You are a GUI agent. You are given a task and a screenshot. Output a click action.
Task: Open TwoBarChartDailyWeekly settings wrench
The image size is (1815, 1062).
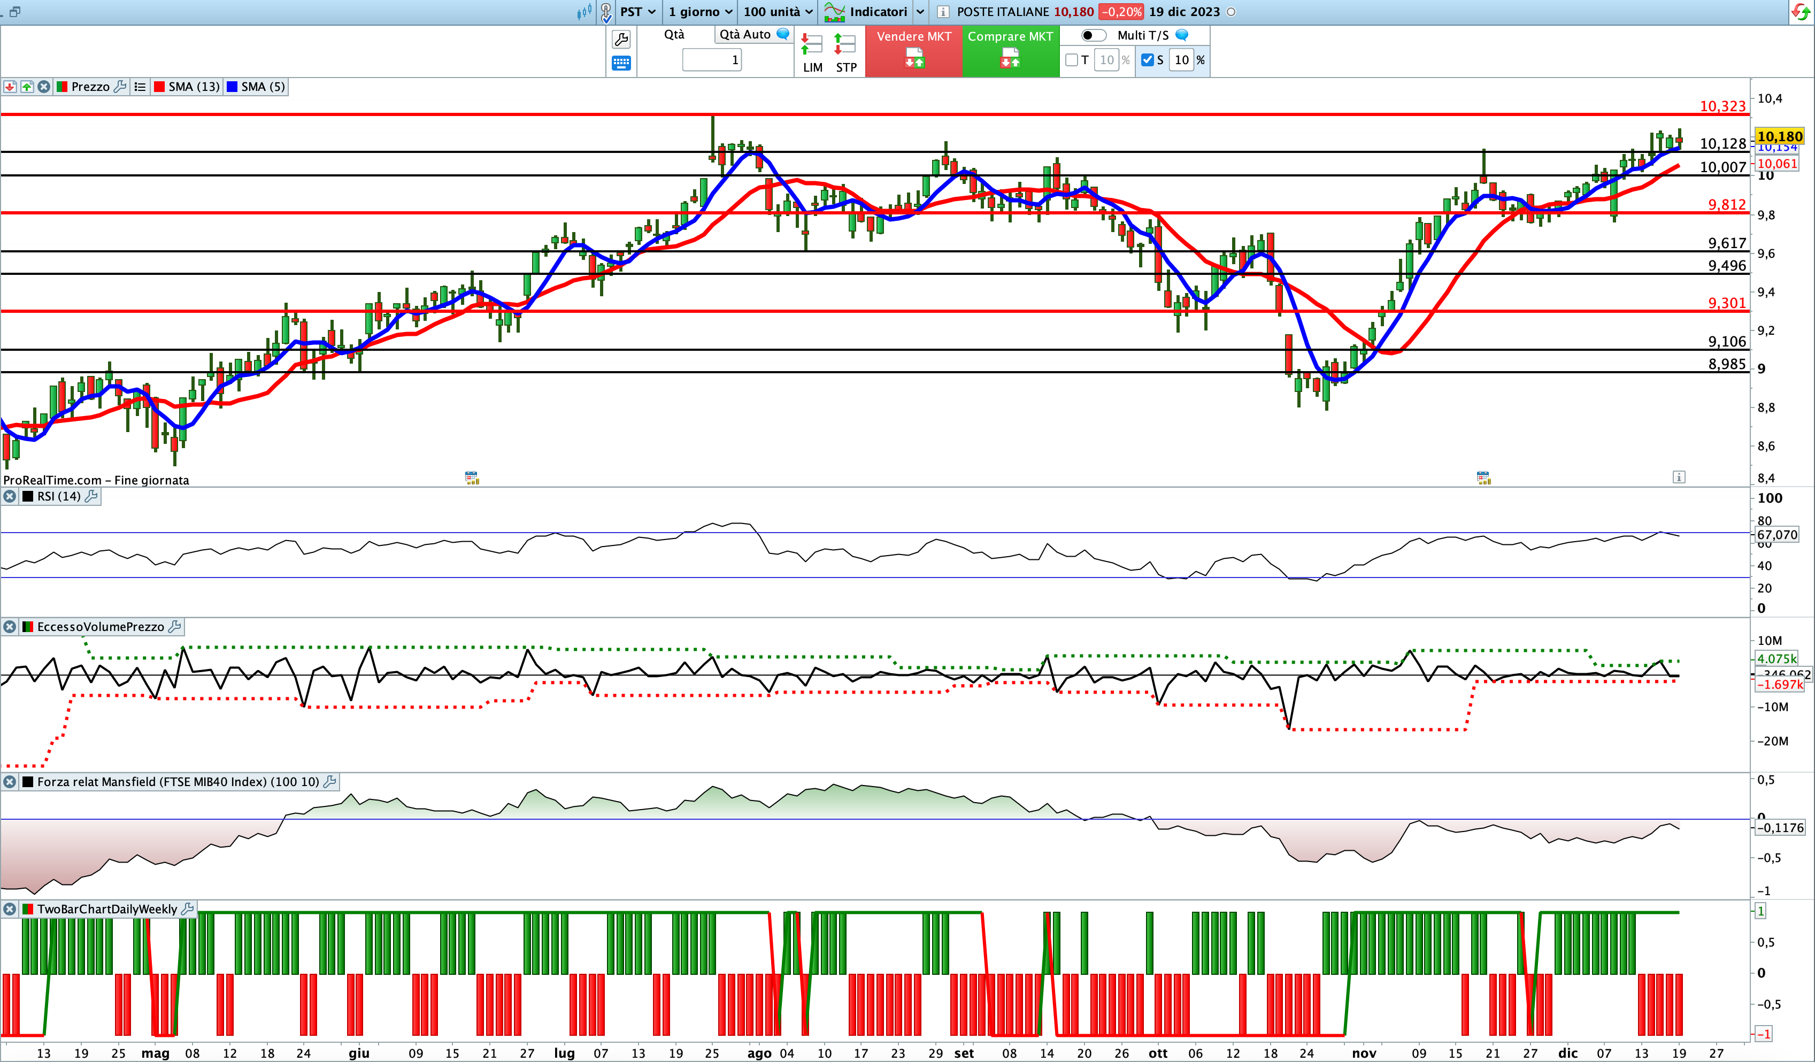click(187, 909)
